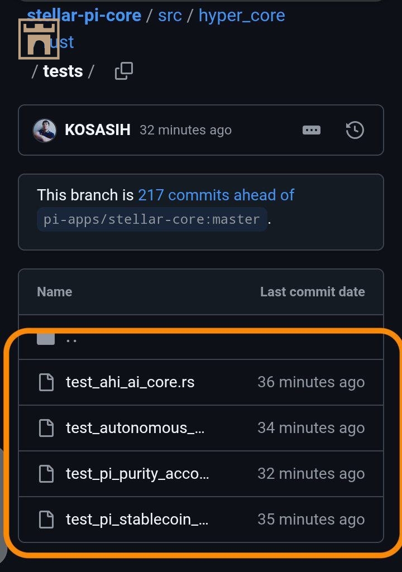Click the file icon beside test_ahi_ai_core.rs
The width and height of the screenshot is (402, 572).
46,382
